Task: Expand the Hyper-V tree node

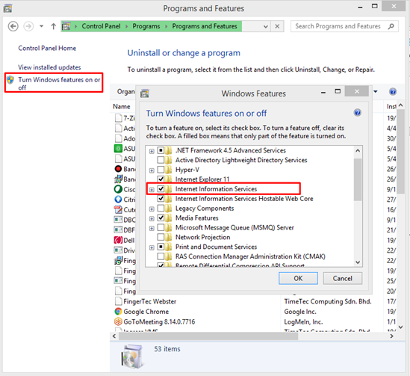Action: [x=152, y=170]
